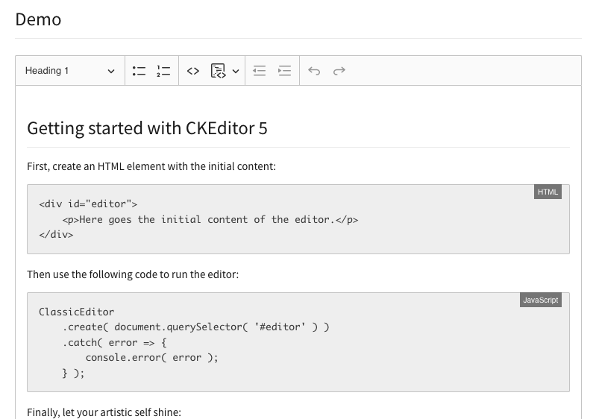Click the 'Finally, let your artistic self shine' paragraph
The image size is (599, 419).
[104, 412]
